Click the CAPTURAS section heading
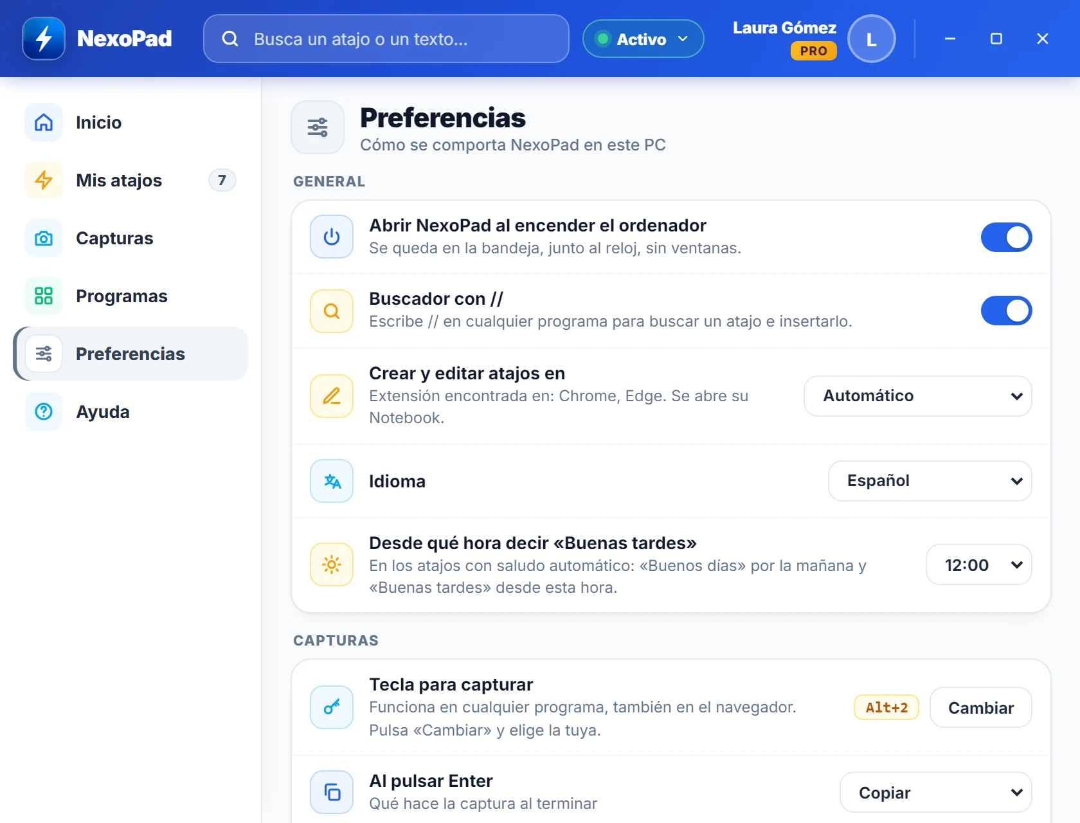This screenshot has width=1080, height=823. pos(336,640)
